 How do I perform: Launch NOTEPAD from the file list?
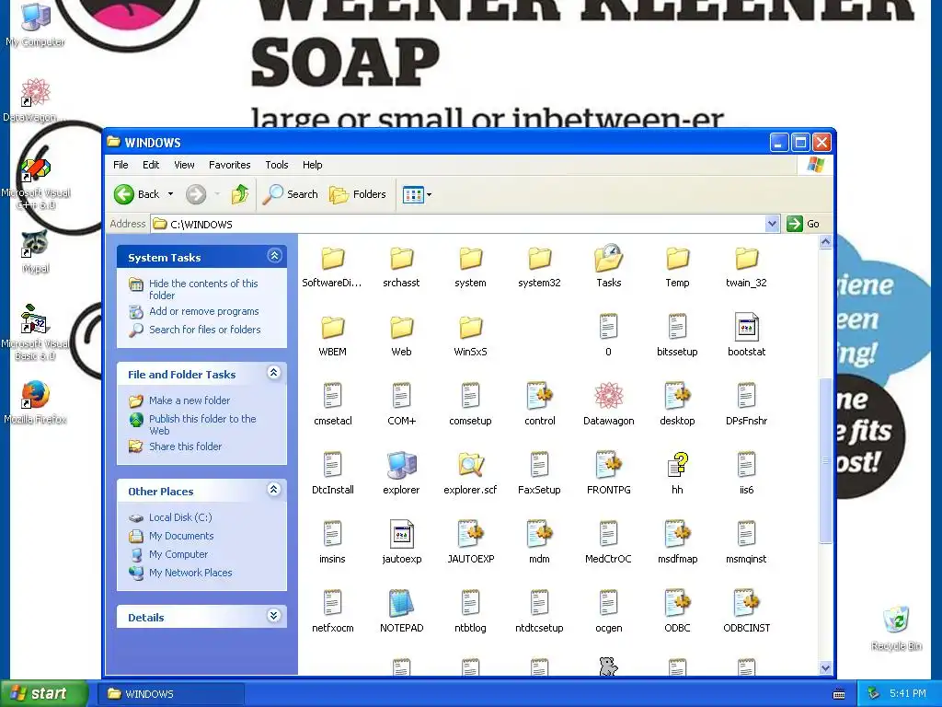click(x=401, y=603)
